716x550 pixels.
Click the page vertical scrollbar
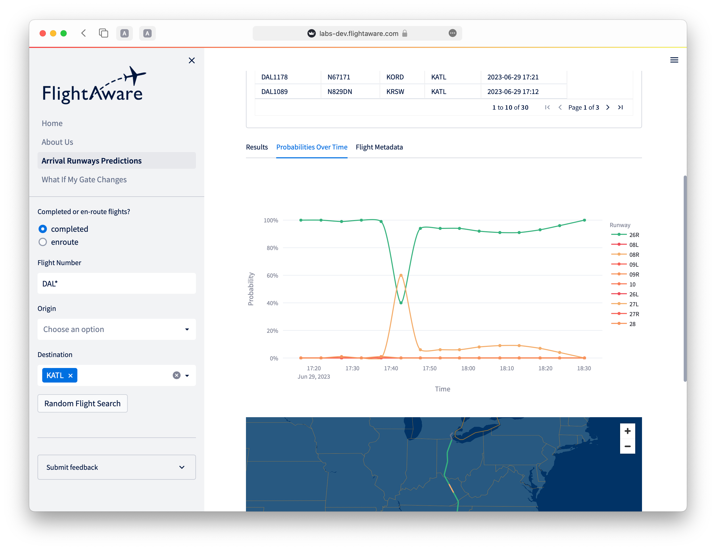point(684,278)
